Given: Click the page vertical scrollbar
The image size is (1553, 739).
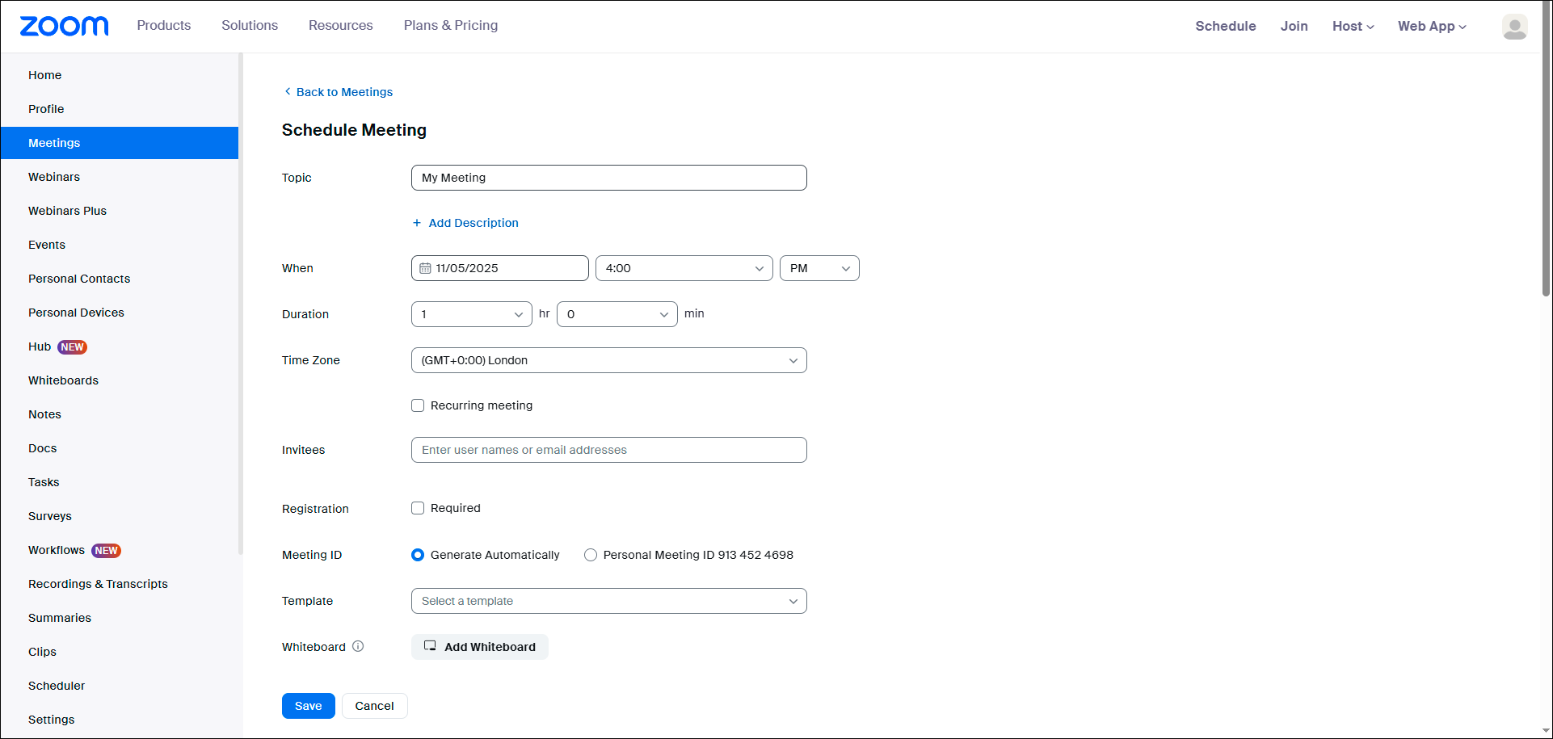Looking at the screenshot, I should (1546, 162).
